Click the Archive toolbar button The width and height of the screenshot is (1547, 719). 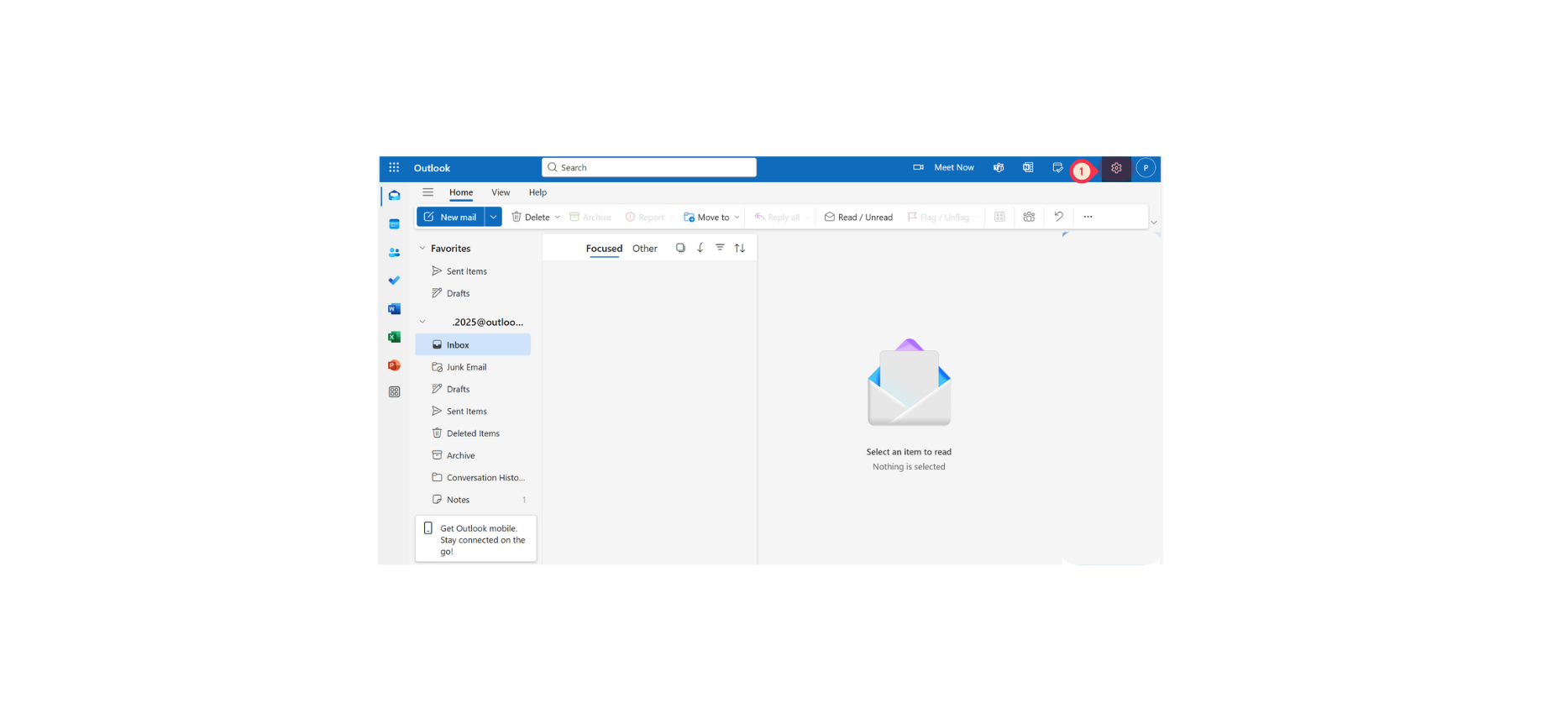(590, 217)
